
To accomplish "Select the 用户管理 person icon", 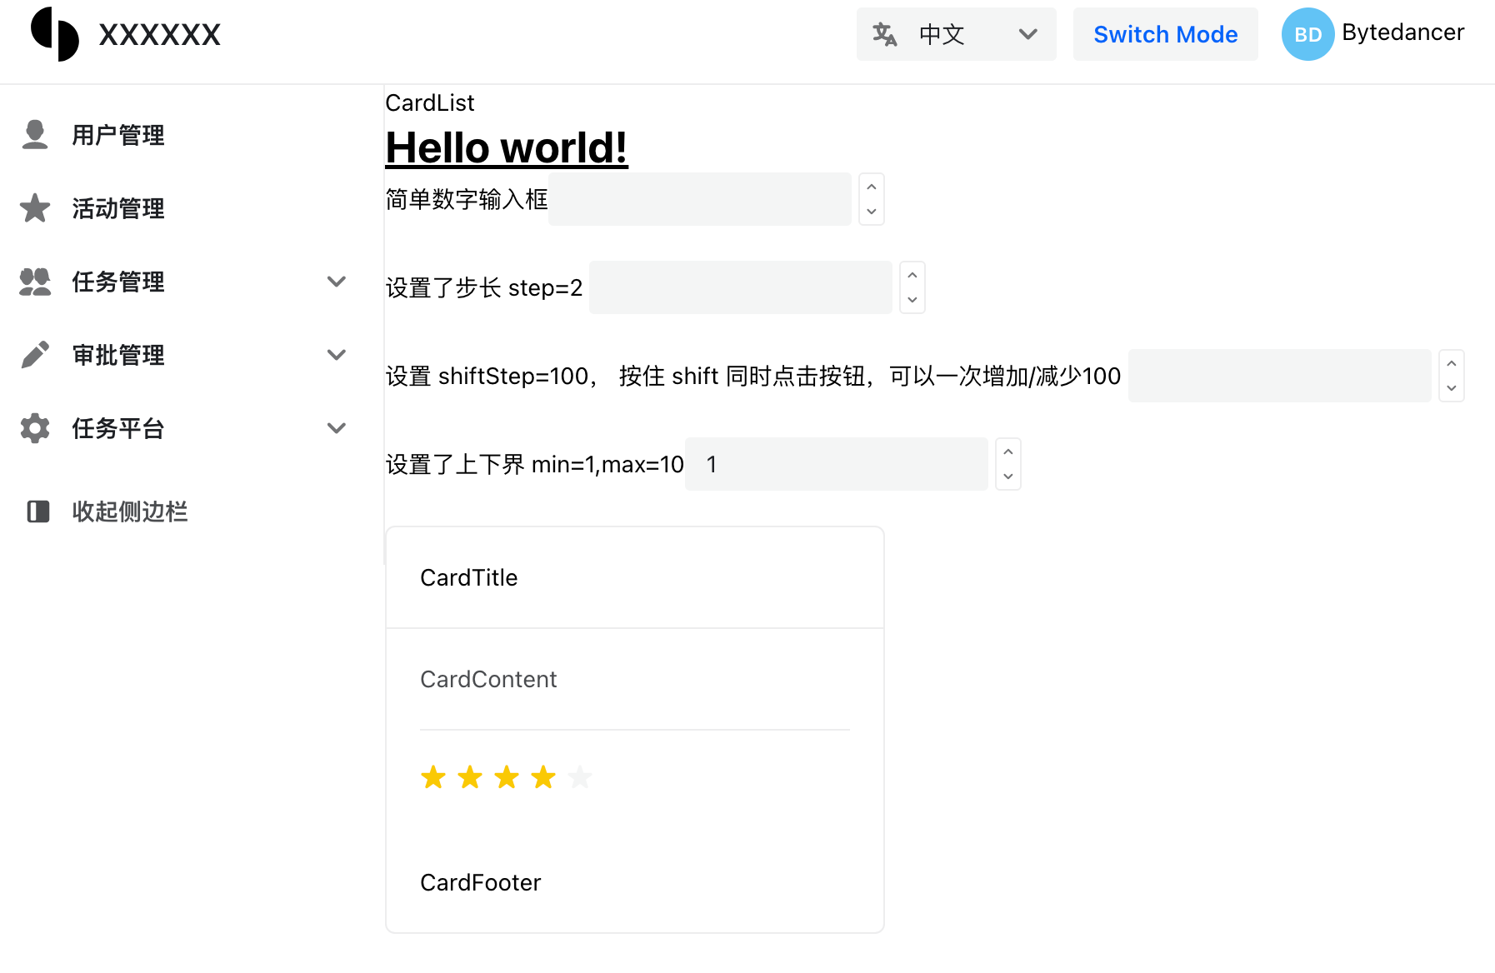I will [34, 135].
